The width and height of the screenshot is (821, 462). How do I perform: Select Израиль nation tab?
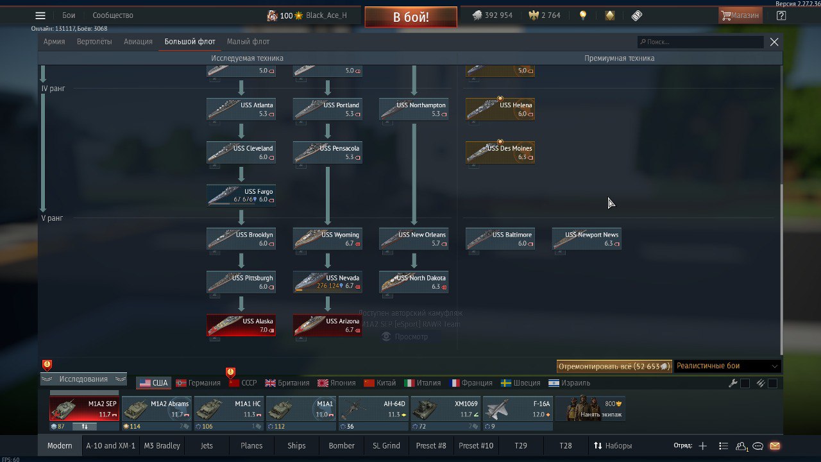click(569, 383)
